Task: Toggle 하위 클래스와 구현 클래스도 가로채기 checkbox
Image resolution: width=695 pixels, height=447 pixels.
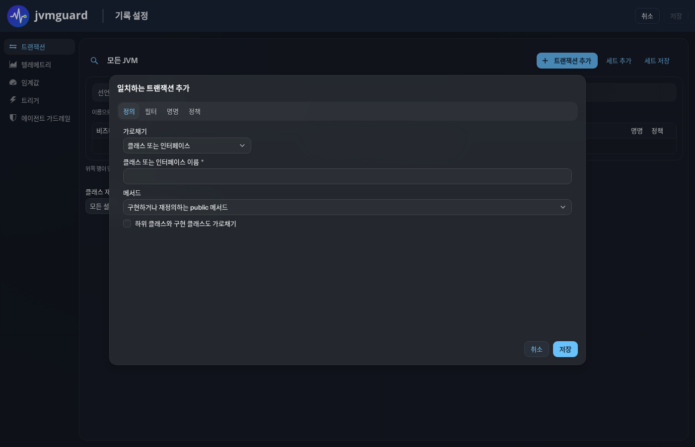Action: (x=127, y=223)
